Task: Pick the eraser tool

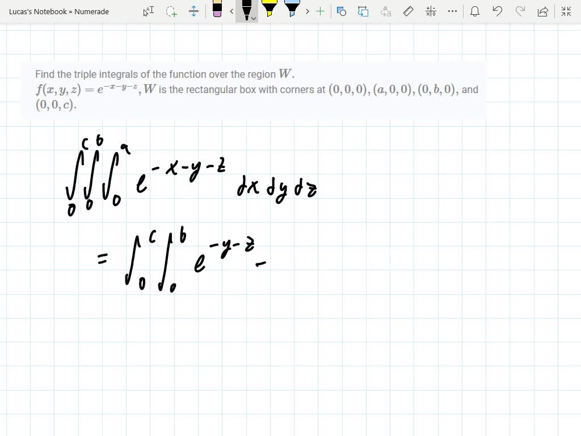Action: [x=218, y=11]
